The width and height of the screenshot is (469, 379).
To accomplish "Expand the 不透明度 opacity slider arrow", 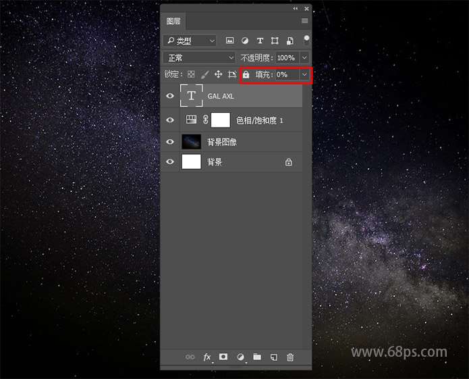I will 304,58.
